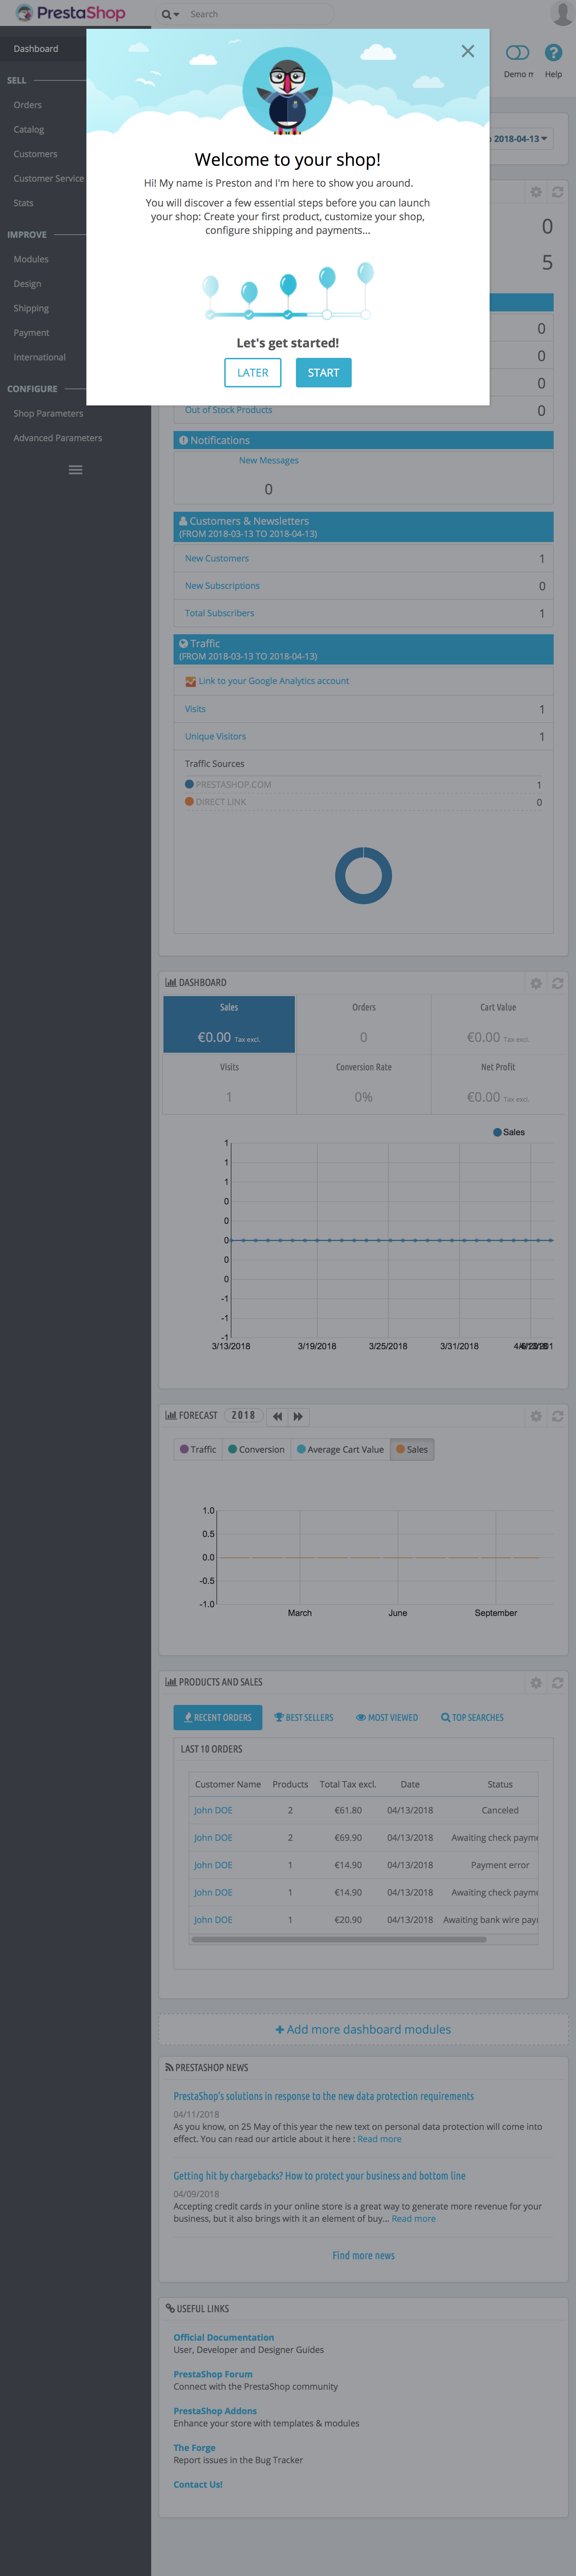Select the Conversion Rate KPI tile
576x2576 pixels.
pyautogui.click(x=363, y=1084)
